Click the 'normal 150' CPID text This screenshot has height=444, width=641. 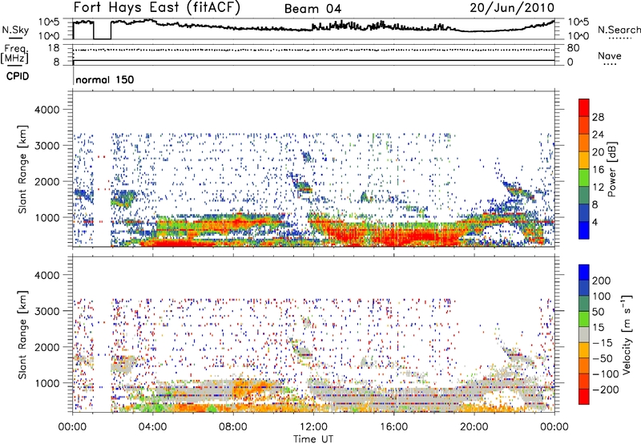(x=105, y=79)
